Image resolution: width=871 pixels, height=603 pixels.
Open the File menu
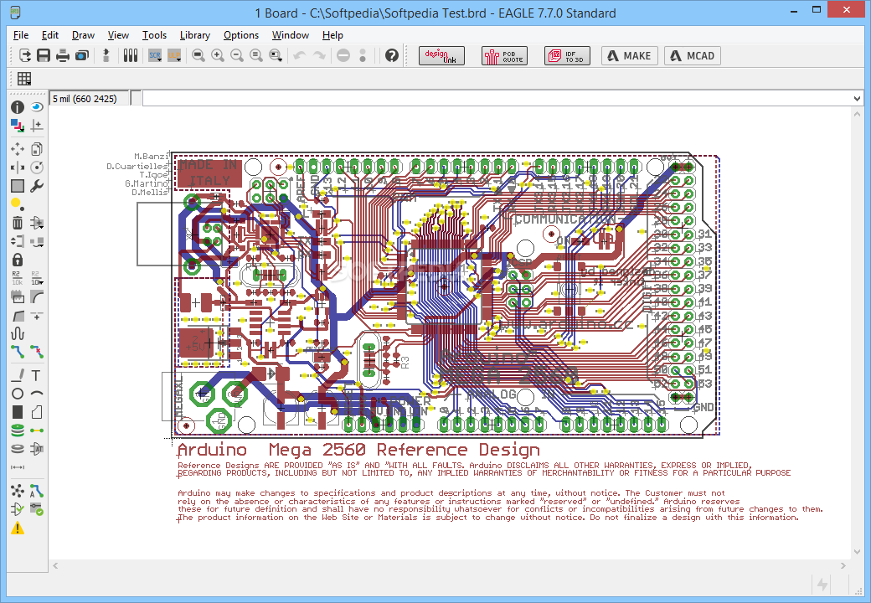click(21, 35)
